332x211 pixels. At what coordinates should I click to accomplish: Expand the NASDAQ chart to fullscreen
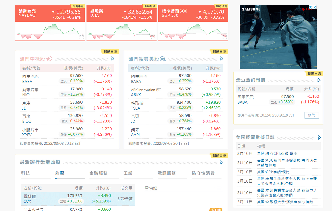tap(82, 37)
